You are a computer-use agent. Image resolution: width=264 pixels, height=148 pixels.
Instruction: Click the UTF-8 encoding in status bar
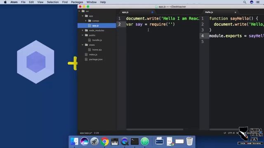coord(231,133)
